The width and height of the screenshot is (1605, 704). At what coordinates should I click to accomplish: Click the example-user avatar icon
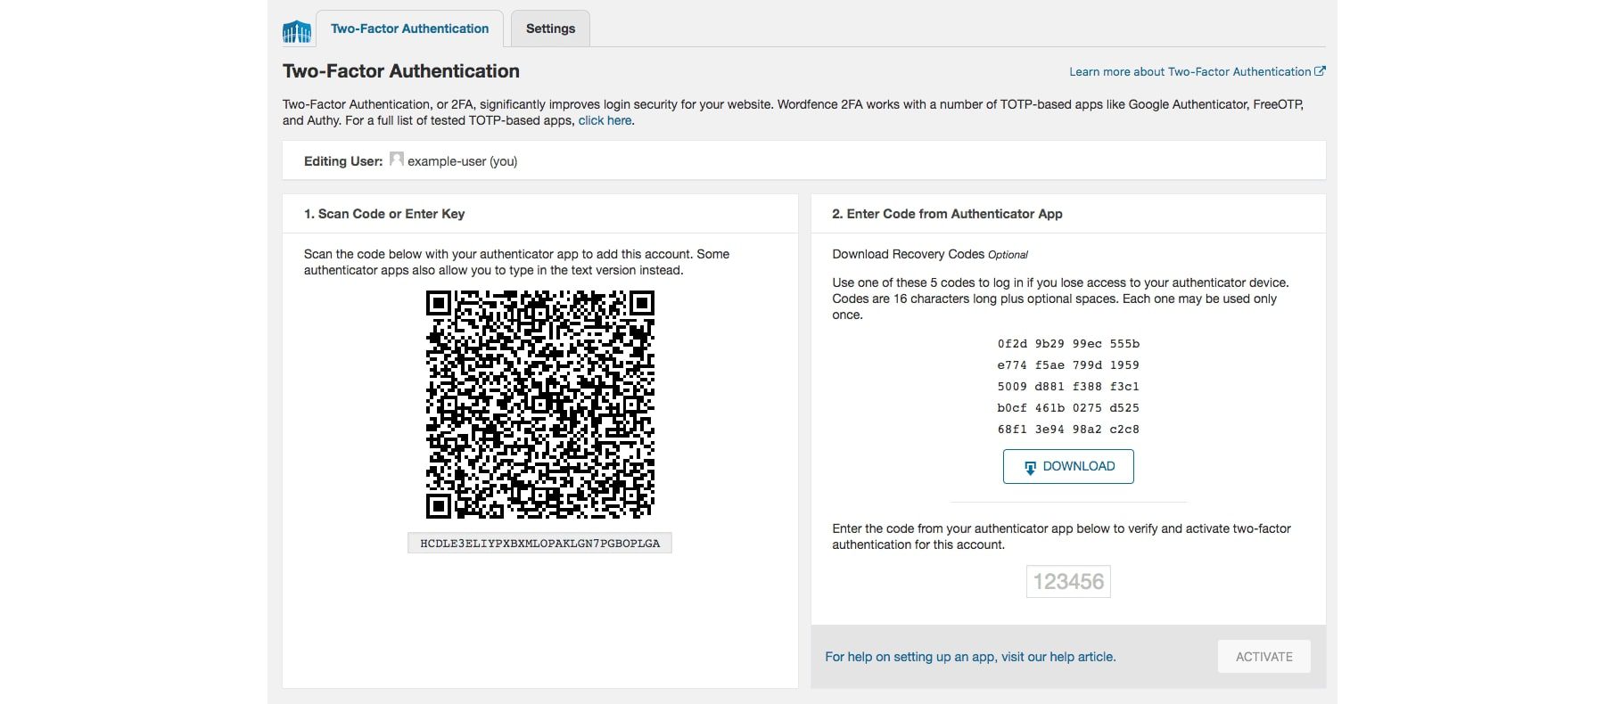point(397,160)
